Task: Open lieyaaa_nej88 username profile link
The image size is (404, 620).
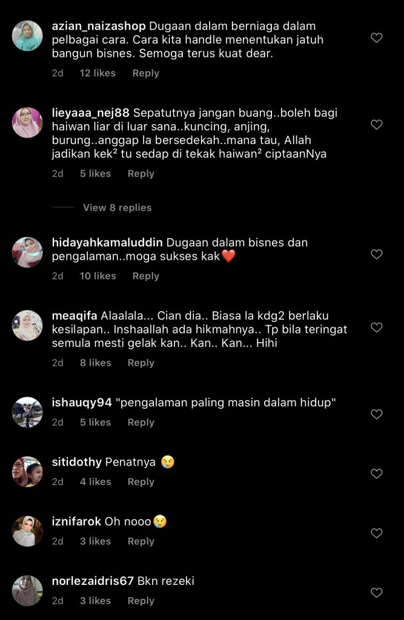Action: click(x=91, y=113)
